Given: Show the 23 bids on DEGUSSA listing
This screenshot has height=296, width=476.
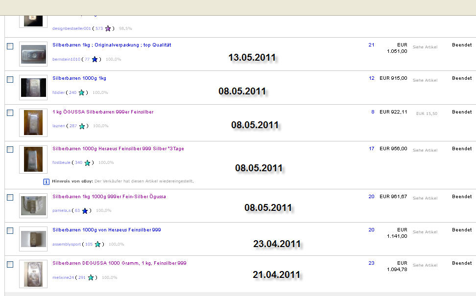Looking at the screenshot, I should [371, 263].
